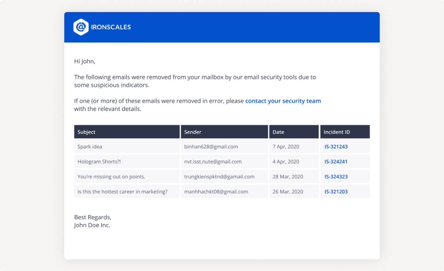The image size is (444, 271).
Task: Open incident IS-324323
Action: click(336, 177)
